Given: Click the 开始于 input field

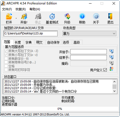Looking at the screenshot, I should (x=88, y=51).
